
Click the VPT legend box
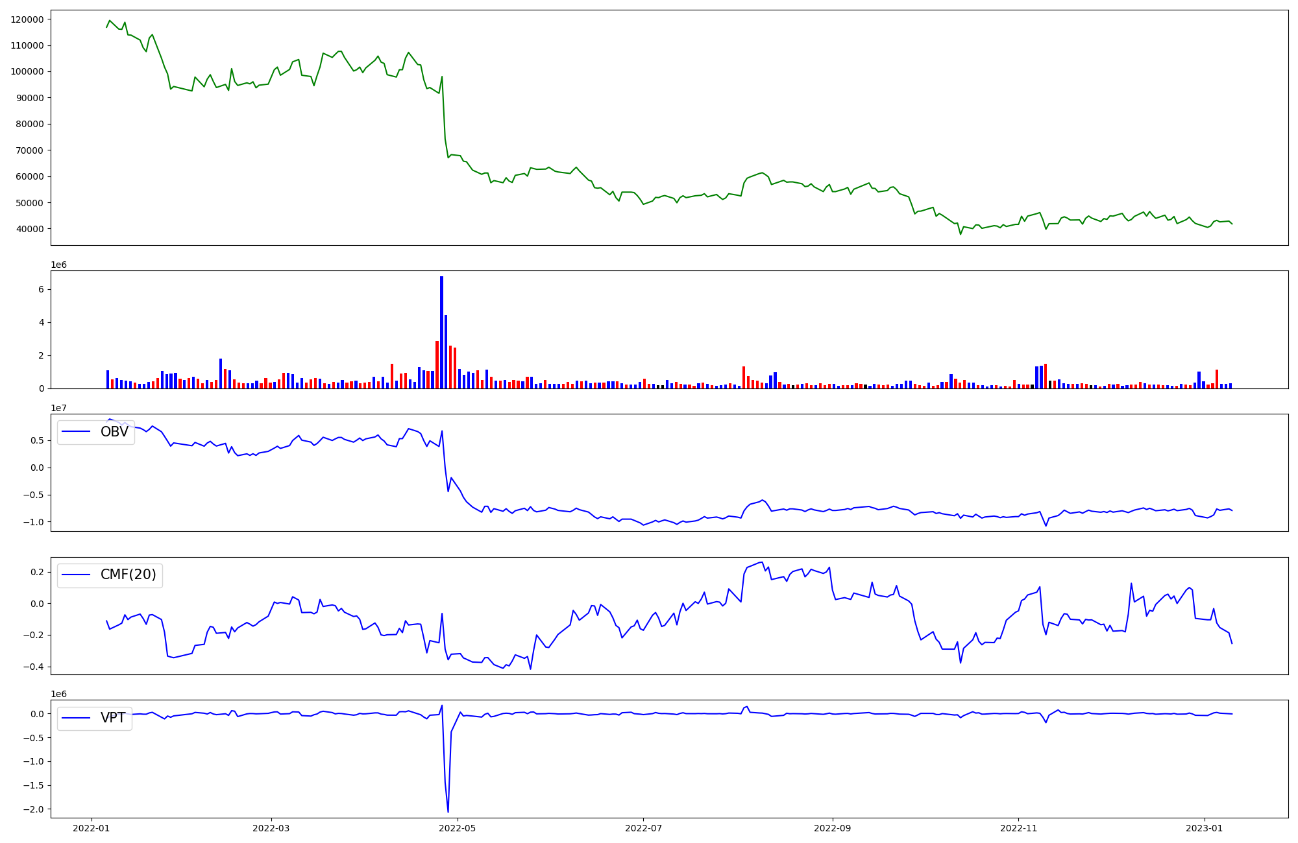coord(95,718)
